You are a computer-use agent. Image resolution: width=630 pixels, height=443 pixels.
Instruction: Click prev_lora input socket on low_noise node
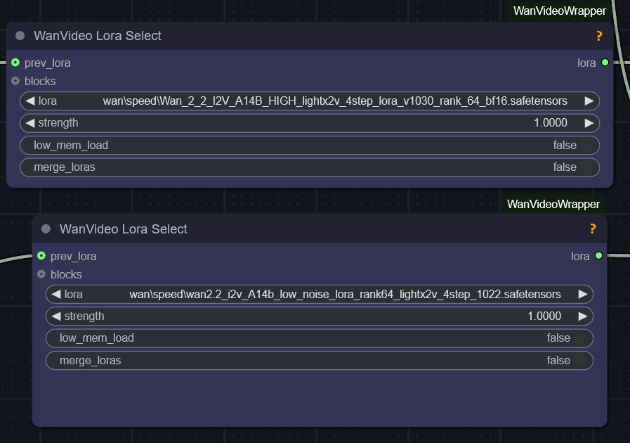coord(41,256)
